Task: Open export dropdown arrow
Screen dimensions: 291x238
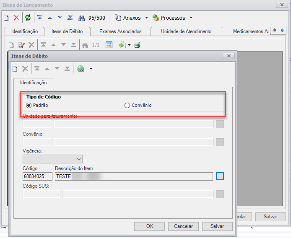Action: point(129,45)
